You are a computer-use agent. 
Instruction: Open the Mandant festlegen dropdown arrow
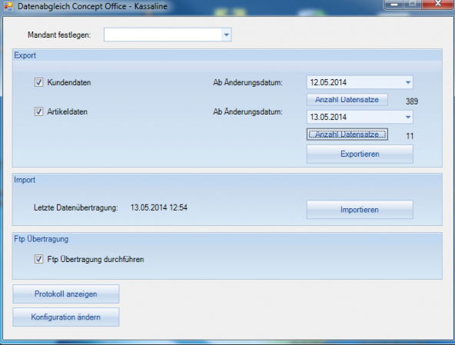pyautogui.click(x=226, y=35)
